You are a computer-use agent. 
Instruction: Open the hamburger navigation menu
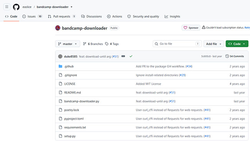point(7,7)
